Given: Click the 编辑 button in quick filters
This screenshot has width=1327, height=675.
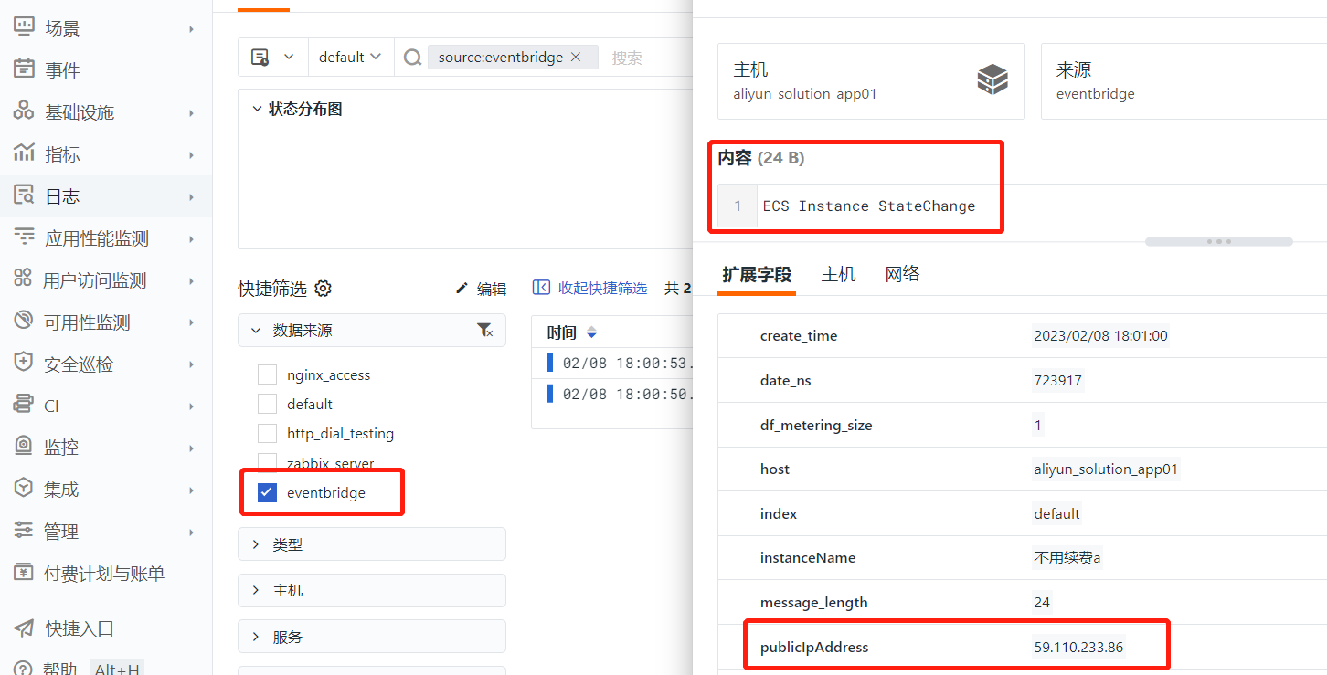Looking at the screenshot, I should click(481, 289).
